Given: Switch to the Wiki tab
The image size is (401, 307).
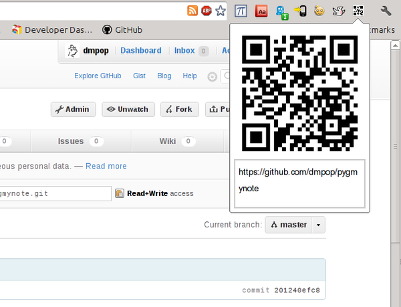Looking at the screenshot, I should point(167,141).
